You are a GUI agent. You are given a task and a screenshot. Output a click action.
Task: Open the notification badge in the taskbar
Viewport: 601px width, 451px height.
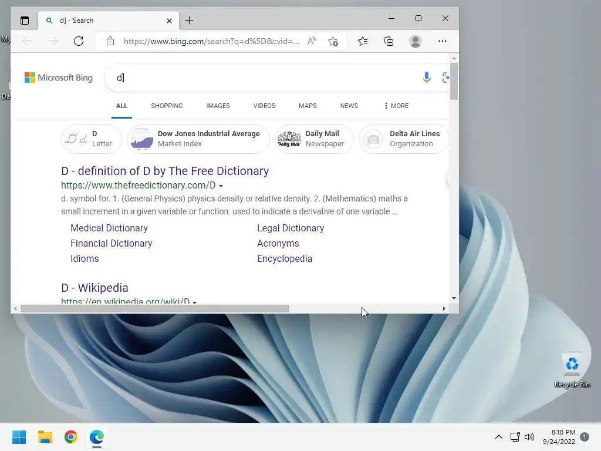click(x=585, y=437)
